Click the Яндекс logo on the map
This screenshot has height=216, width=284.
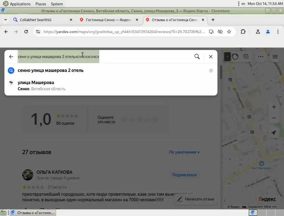click(267, 199)
